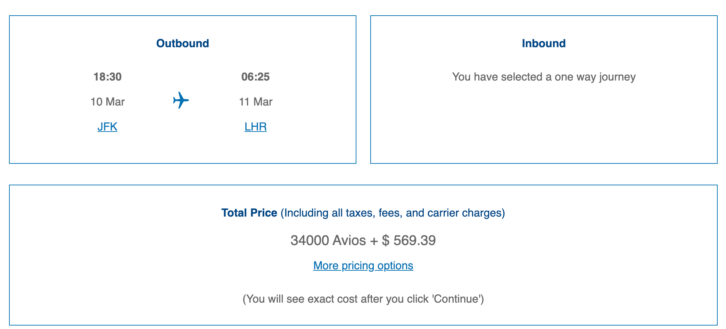Image resolution: width=726 pixels, height=329 pixels.
Task: Click the More pricing options link
Action: tap(363, 265)
